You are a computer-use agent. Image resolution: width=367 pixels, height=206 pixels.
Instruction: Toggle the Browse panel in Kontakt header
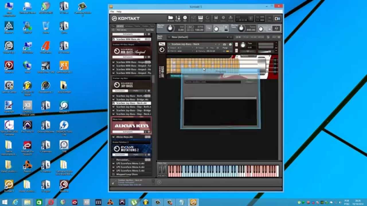click(171, 19)
